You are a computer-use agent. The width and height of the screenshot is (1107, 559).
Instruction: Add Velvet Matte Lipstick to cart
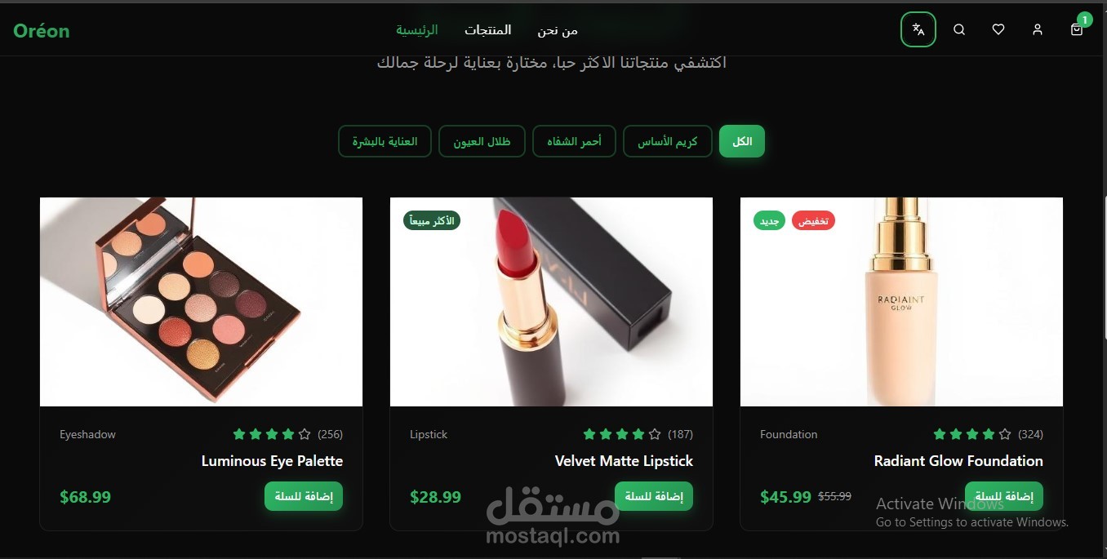tap(654, 496)
